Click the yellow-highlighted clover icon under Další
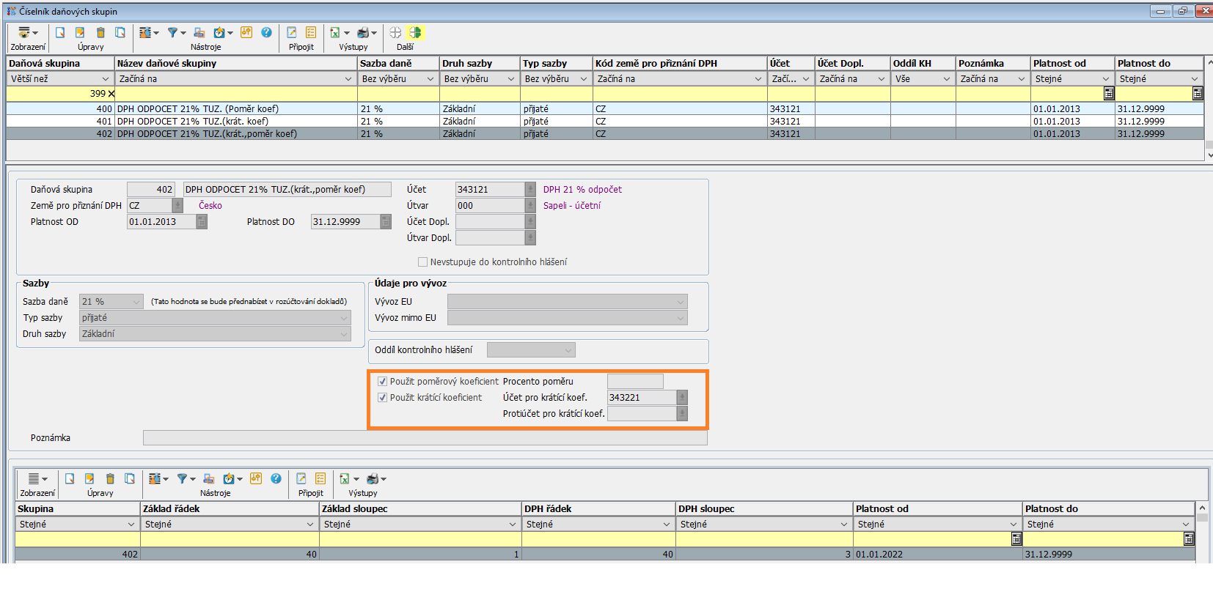 coord(416,33)
